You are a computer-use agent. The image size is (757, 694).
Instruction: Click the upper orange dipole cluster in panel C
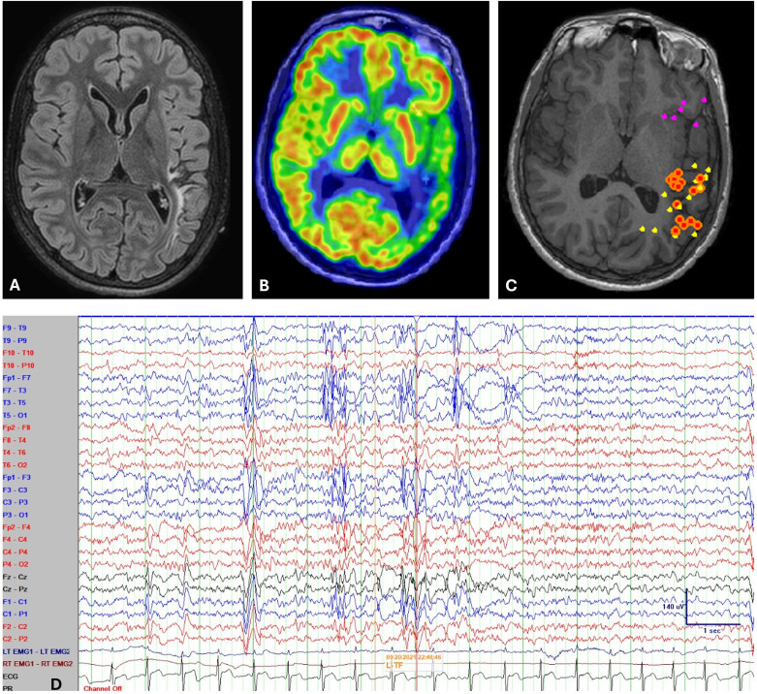tap(676, 180)
